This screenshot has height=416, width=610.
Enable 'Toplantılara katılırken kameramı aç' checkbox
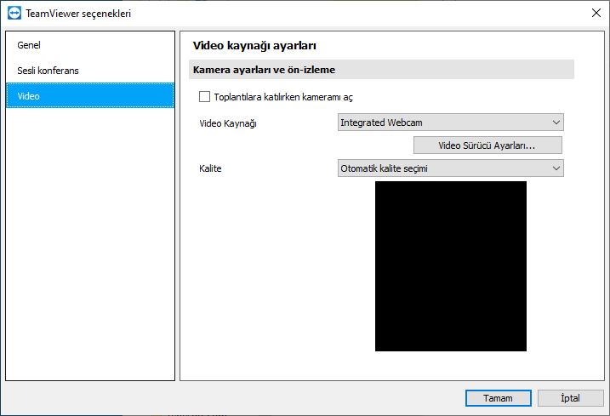coord(204,96)
